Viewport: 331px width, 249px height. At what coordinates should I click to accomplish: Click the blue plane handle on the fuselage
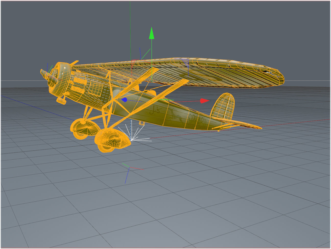[x=125, y=100]
